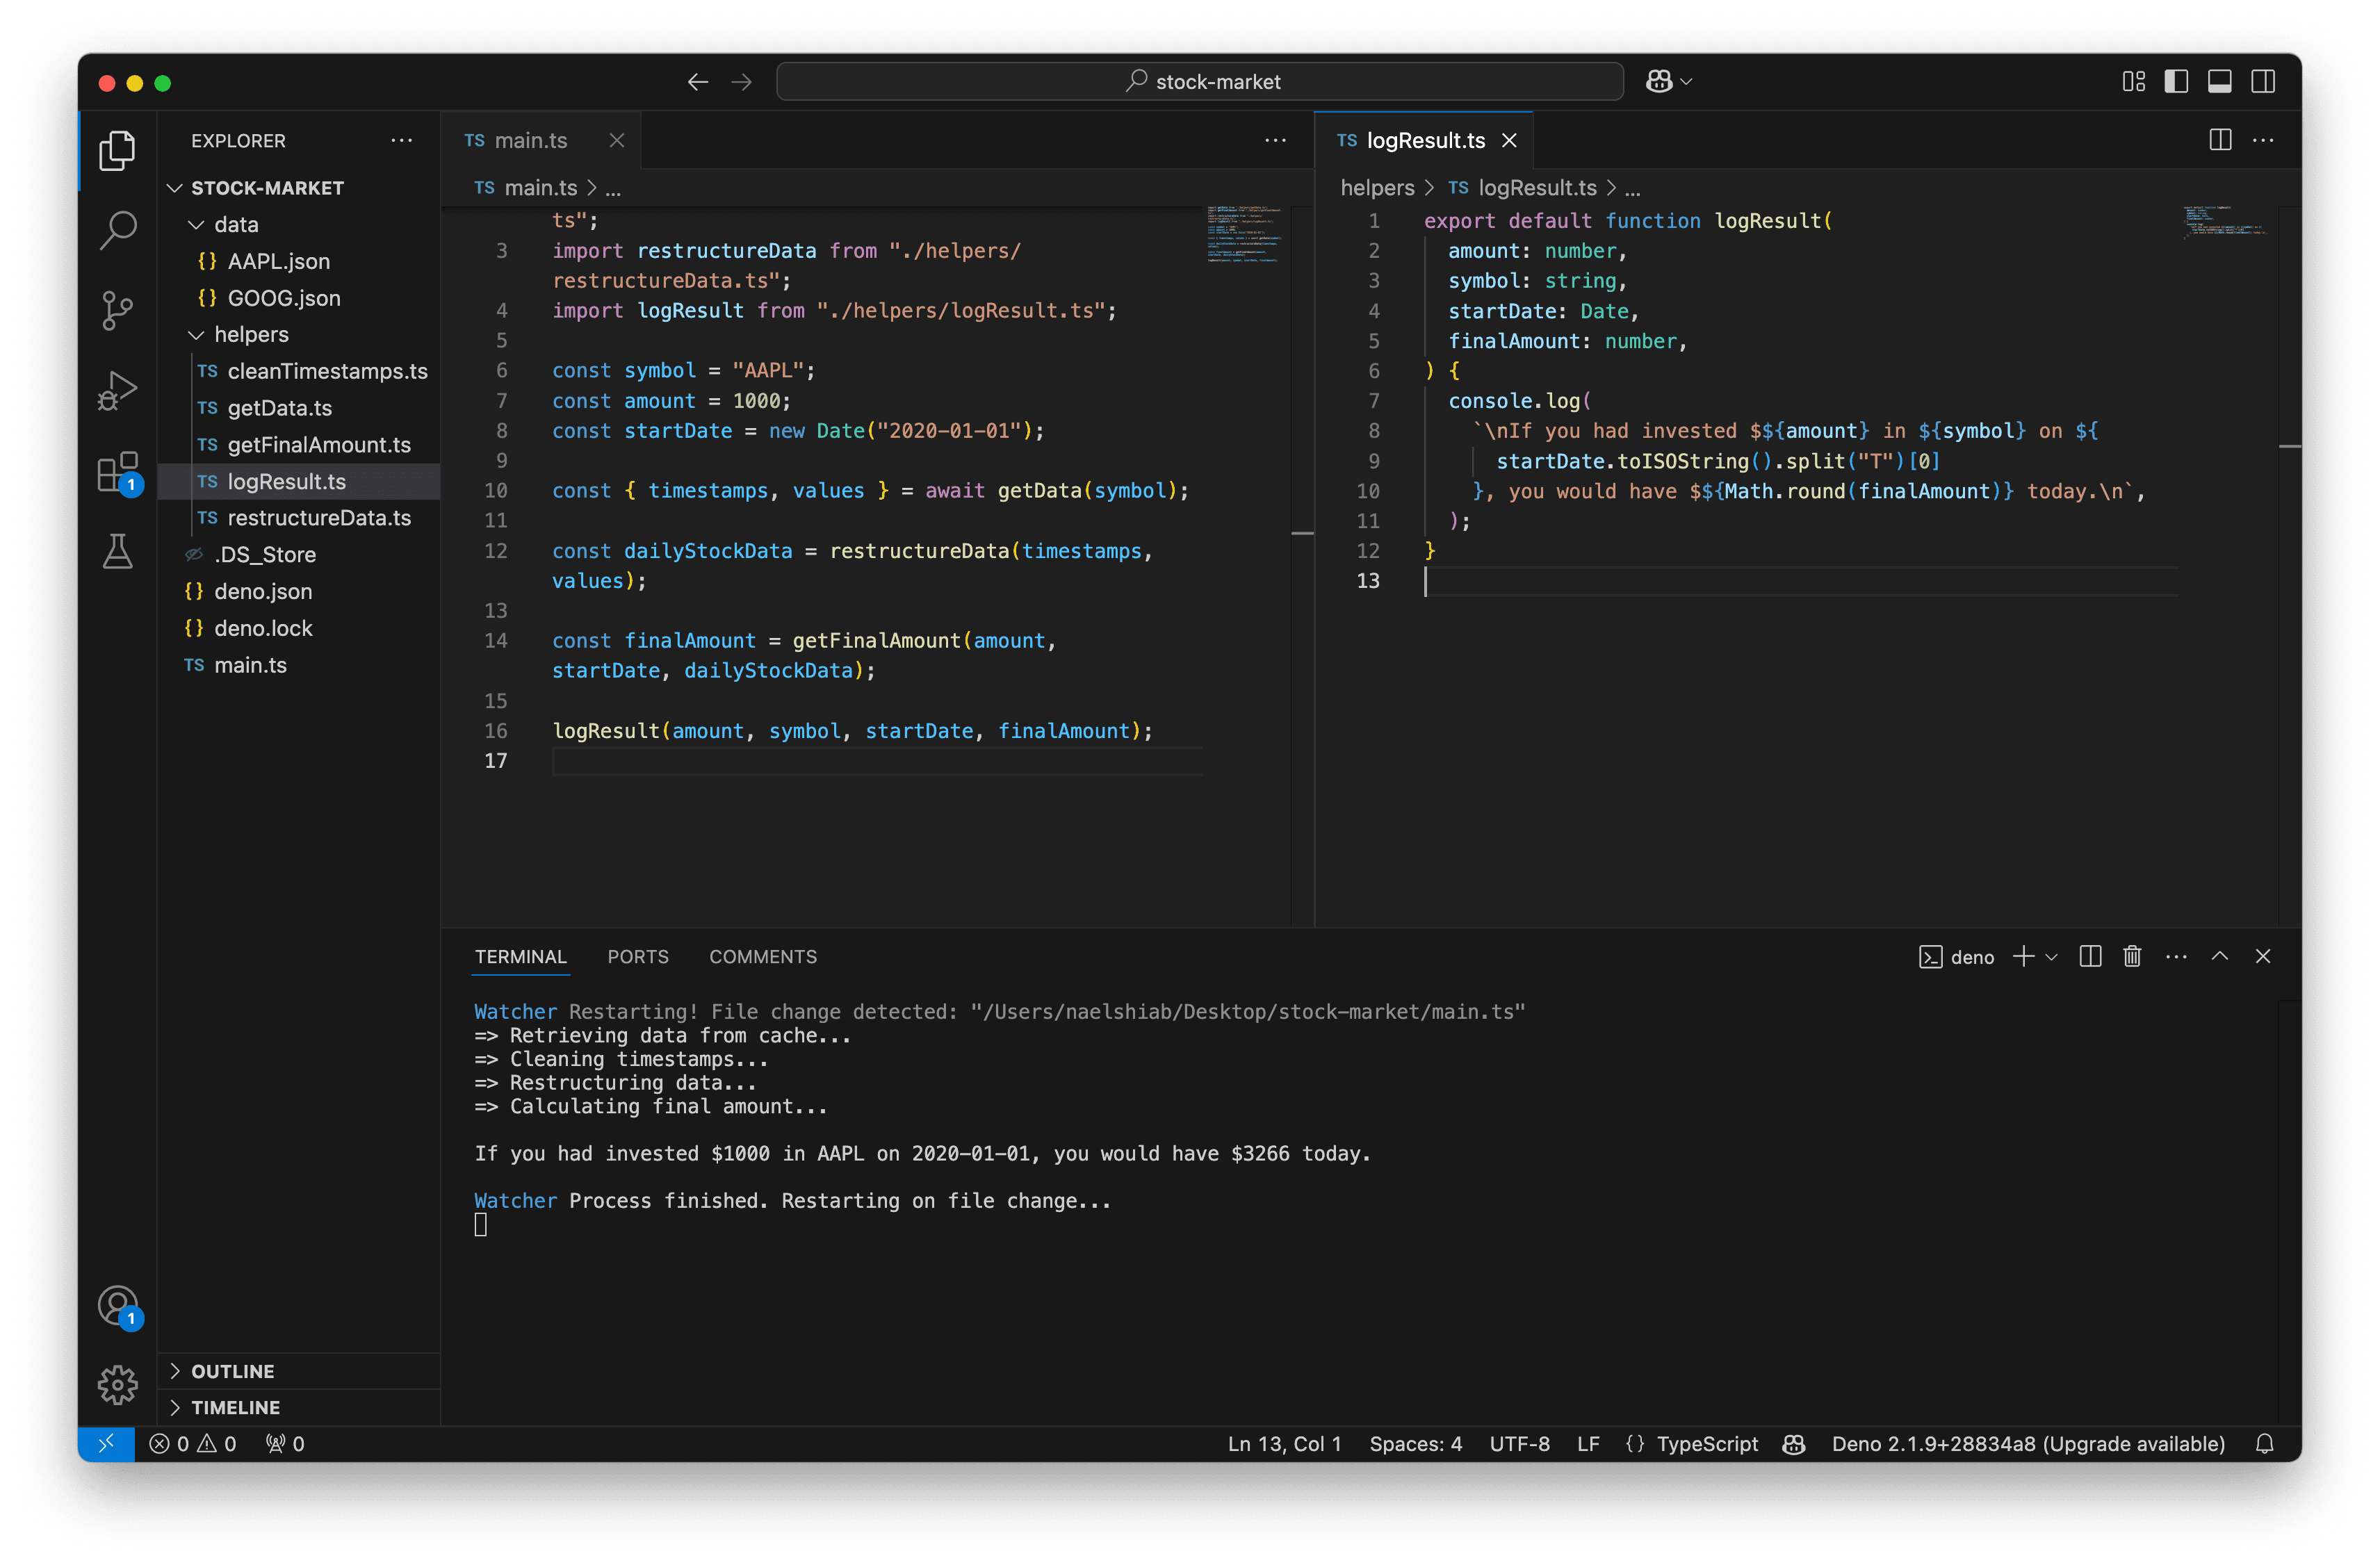Viewport: 2380px width, 1565px height.
Task: Open getData.ts file
Action: (299, 408)
